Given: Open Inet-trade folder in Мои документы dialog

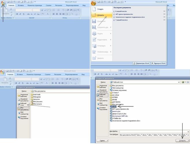Looking at the screenshot, I should (36, 95).
